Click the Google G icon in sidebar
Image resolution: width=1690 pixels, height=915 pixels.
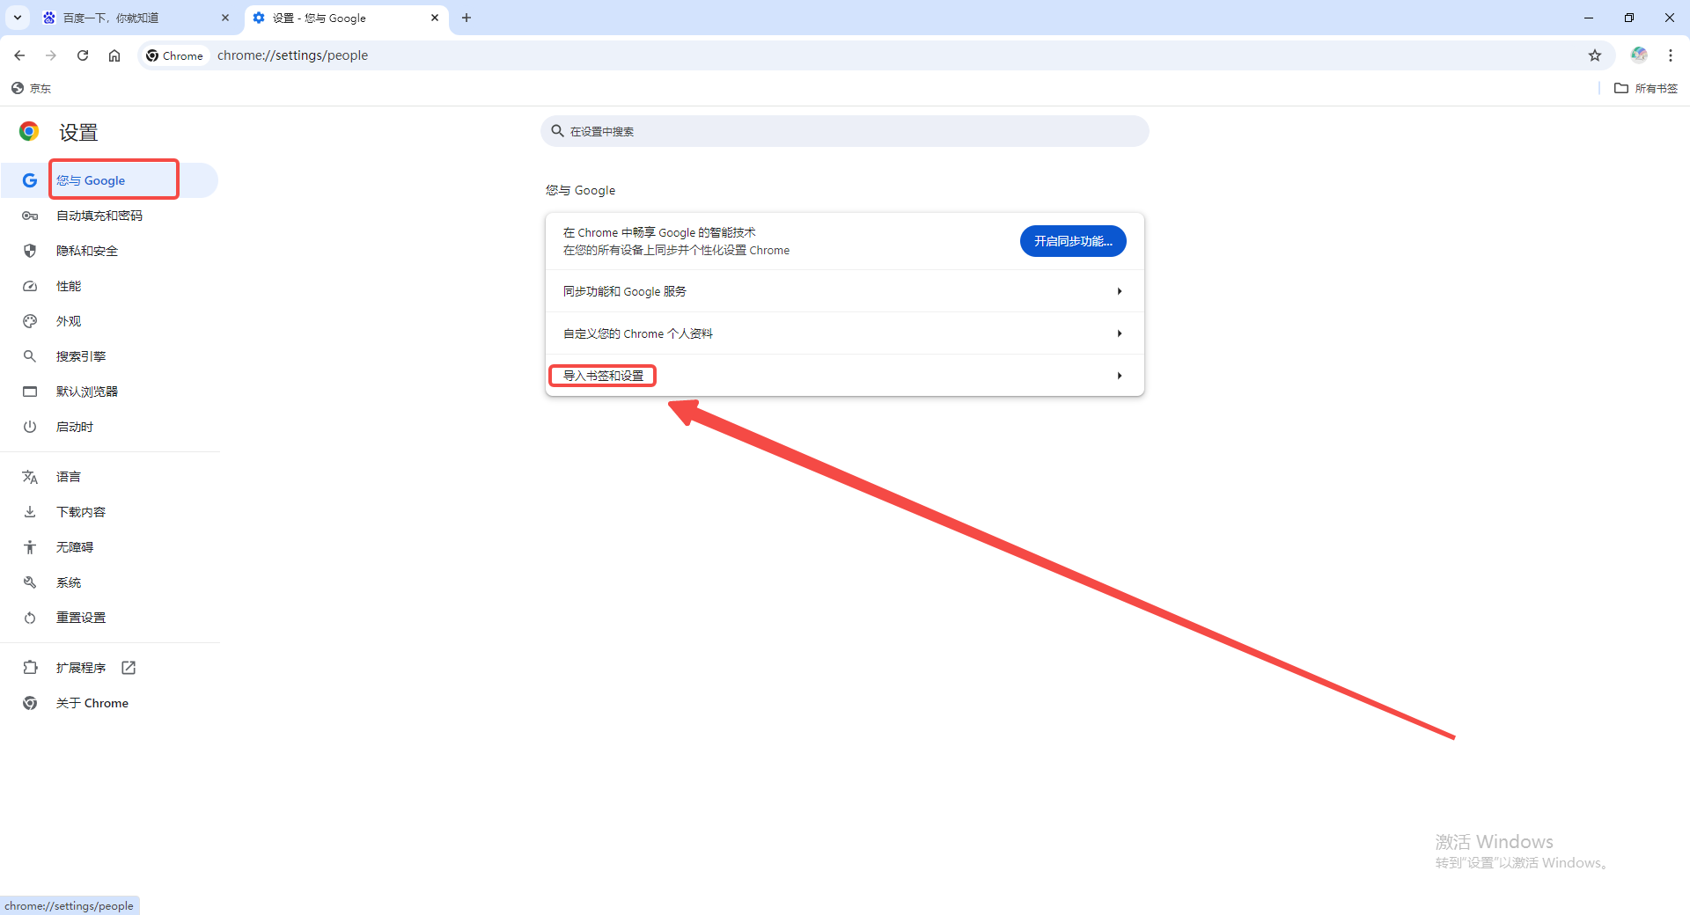[30, 180]
